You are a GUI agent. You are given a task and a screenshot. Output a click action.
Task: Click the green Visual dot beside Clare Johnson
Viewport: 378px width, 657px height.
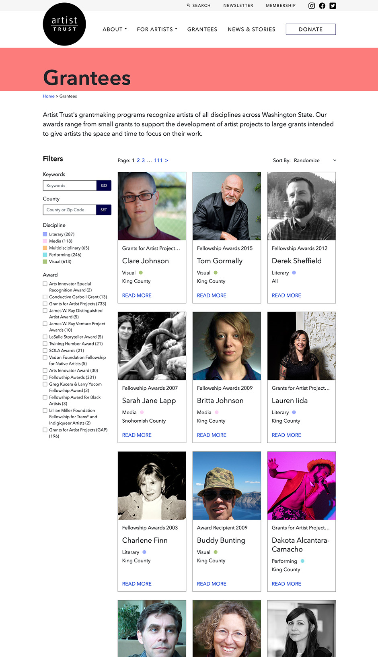pyautogui.click(x=141, y=273)
